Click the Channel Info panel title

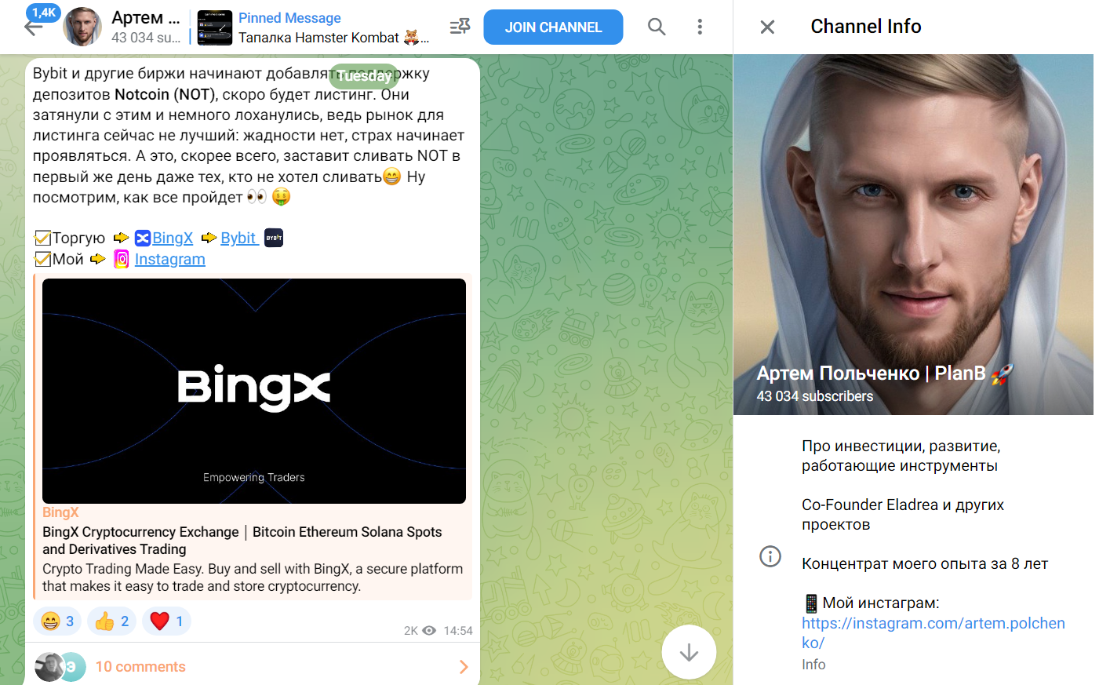point(866,27)
